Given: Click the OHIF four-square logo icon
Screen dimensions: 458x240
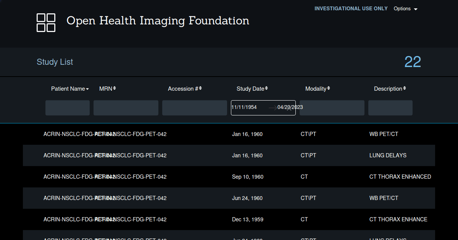Looking at the screenshot, I should coord(46,22).
